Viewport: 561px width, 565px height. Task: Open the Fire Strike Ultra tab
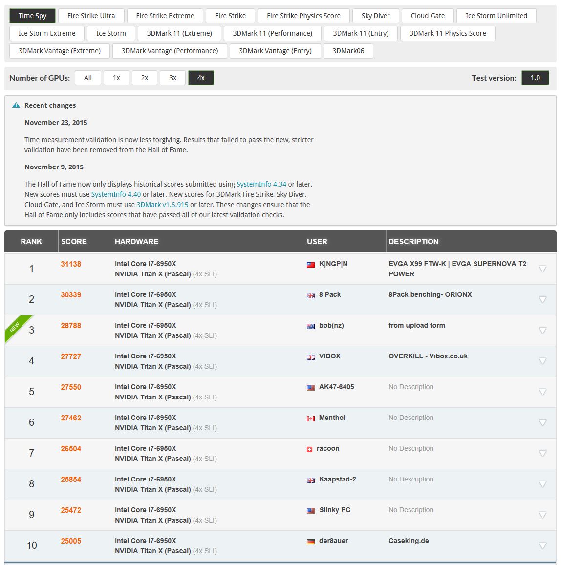(91, 16)
